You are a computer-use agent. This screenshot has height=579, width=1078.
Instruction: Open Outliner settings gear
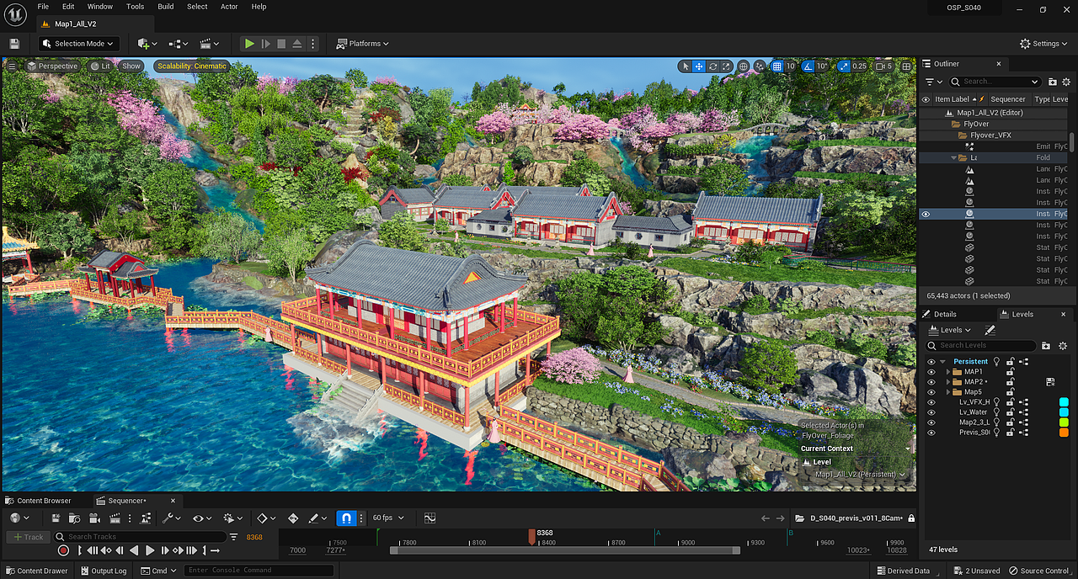coord(1067,82)
